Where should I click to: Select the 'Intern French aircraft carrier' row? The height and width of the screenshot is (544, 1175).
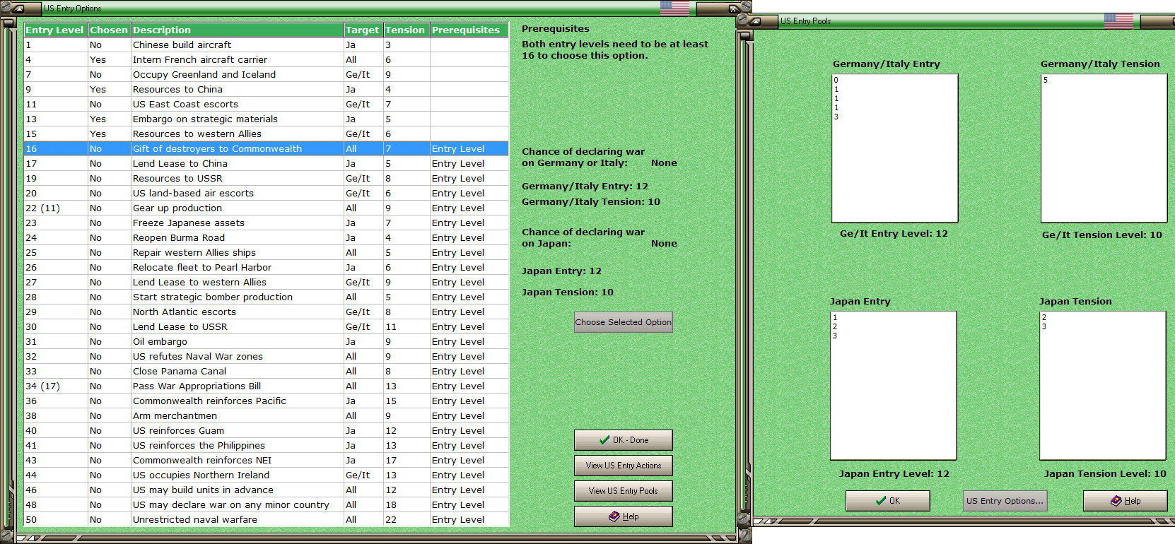[266, 59]
